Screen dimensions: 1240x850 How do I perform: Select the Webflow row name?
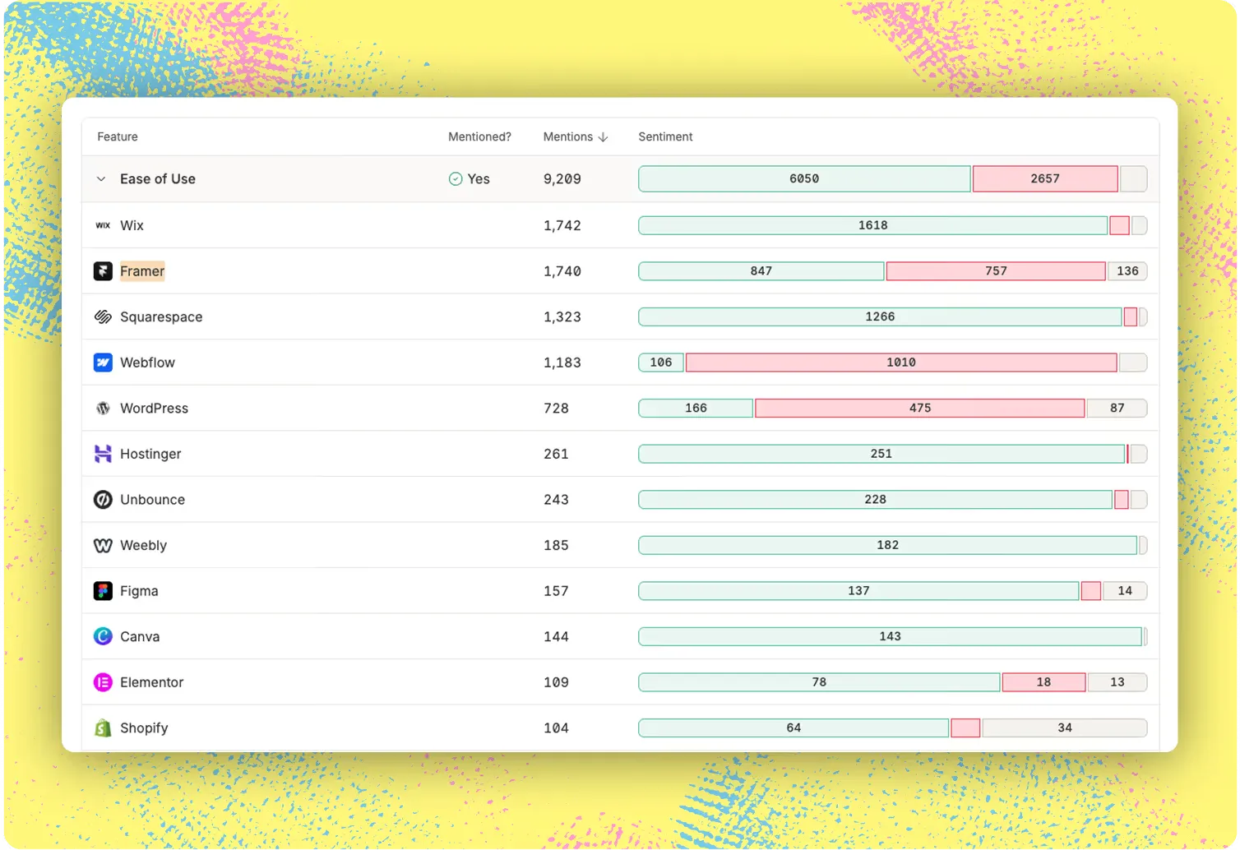[x=147, y=363]
